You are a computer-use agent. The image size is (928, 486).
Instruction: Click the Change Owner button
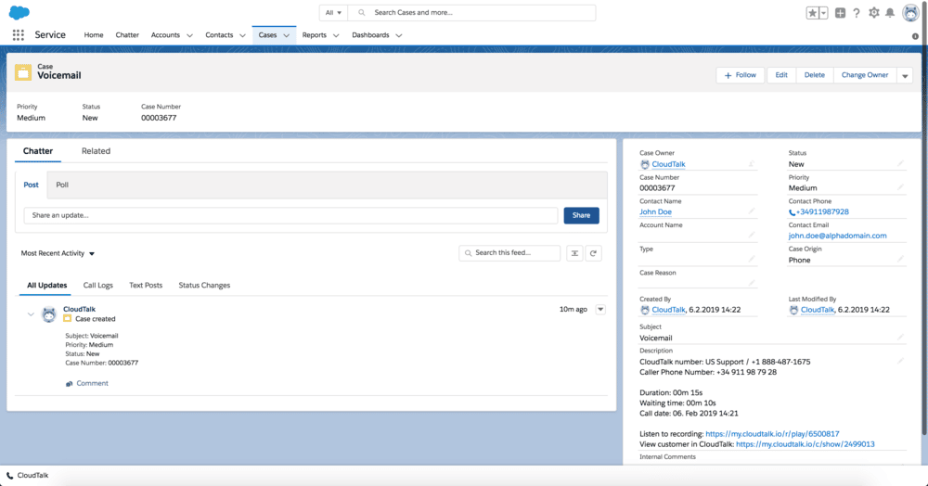(865, 75)
